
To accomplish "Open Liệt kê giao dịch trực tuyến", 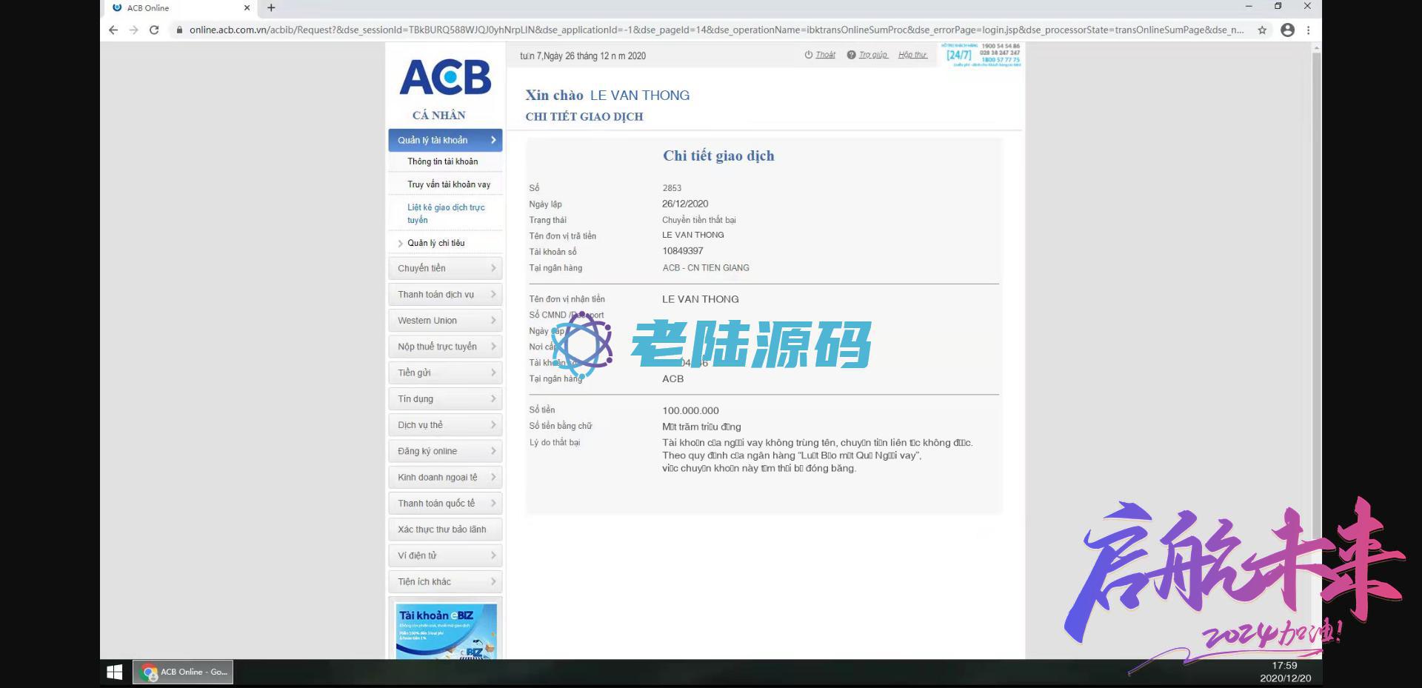I will coord(446,213).
